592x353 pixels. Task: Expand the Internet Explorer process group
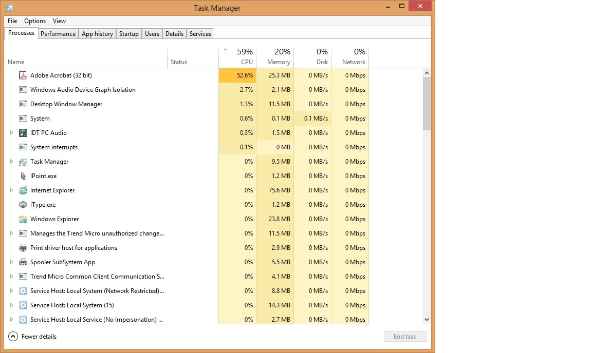(x=11, y=190)
